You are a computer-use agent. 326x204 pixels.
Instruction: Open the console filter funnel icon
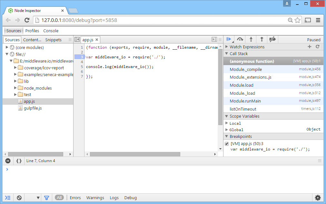tap(46, 198)
